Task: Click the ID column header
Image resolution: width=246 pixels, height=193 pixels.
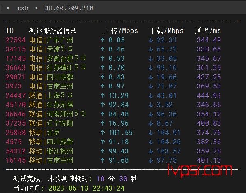Action: (x=9, y=31)
